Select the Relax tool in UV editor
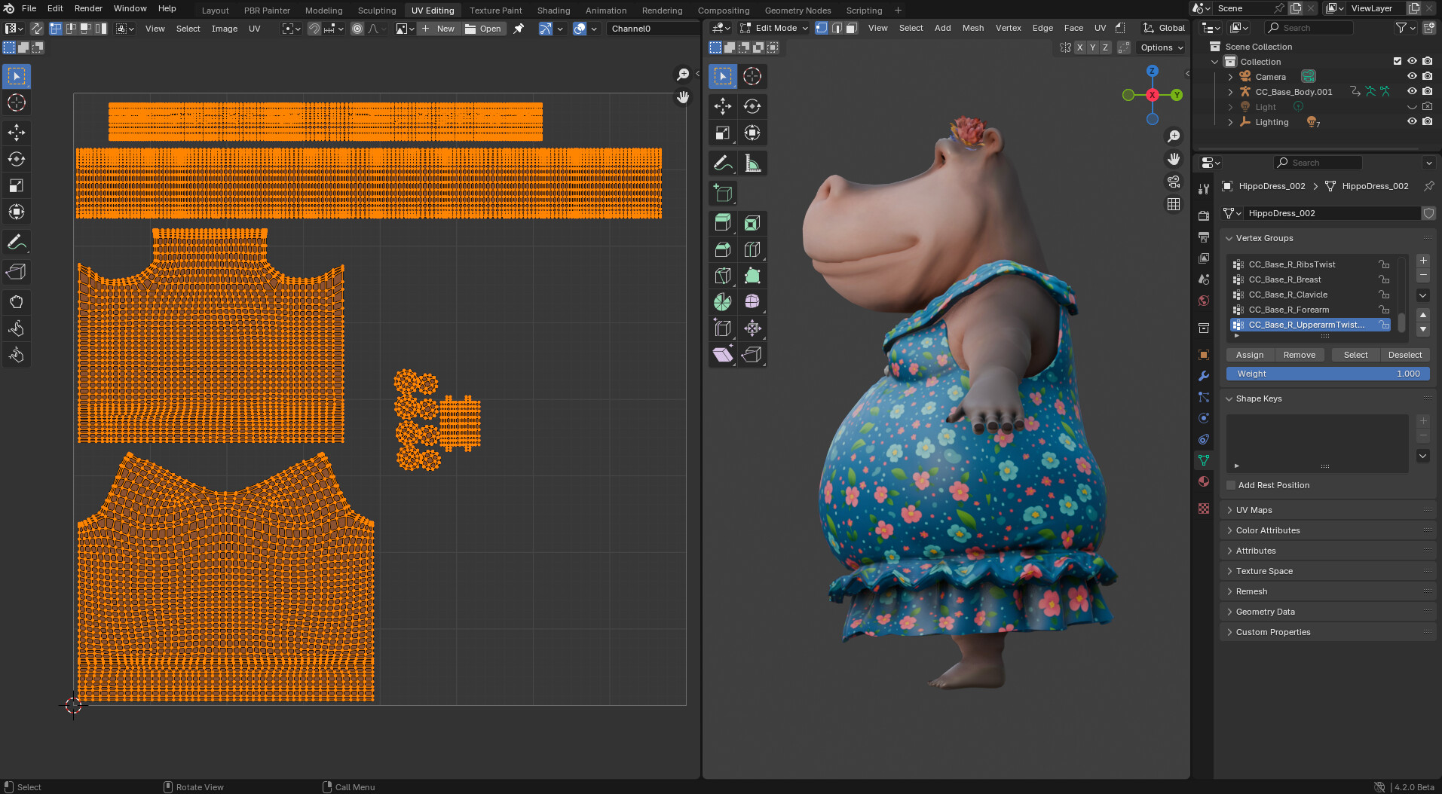Image resolution: width=1442 pixels, height=794 pixels. point(17,328)
